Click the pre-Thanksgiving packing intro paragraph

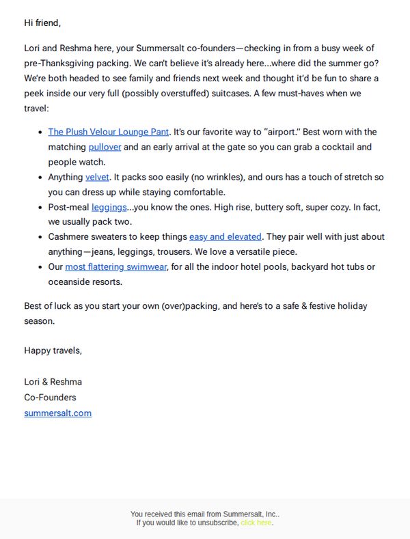click(202, 79)
